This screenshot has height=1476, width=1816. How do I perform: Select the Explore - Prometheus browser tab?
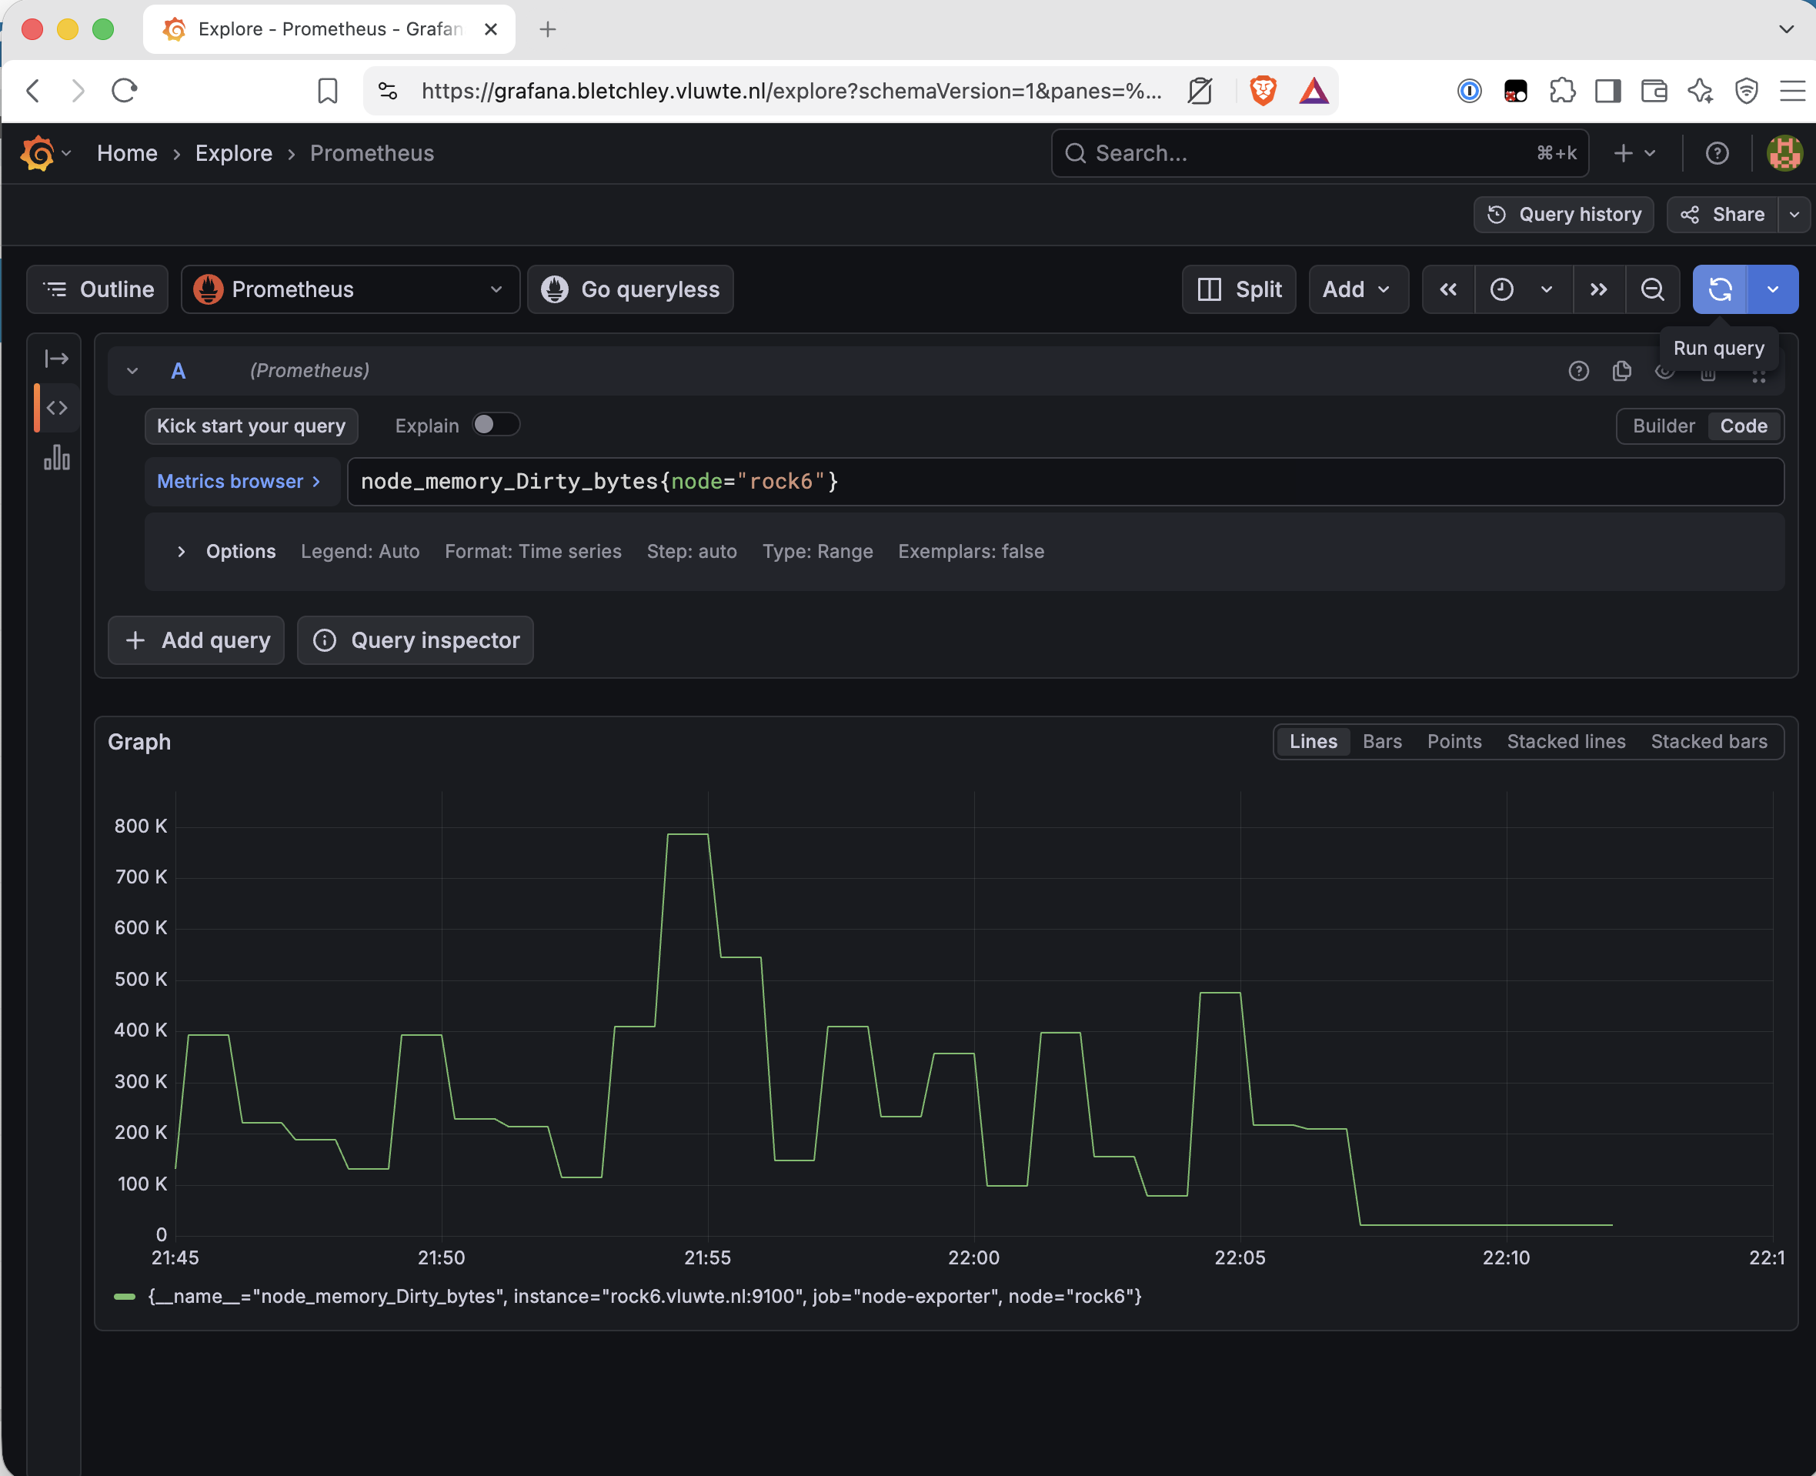pos(329,29)
